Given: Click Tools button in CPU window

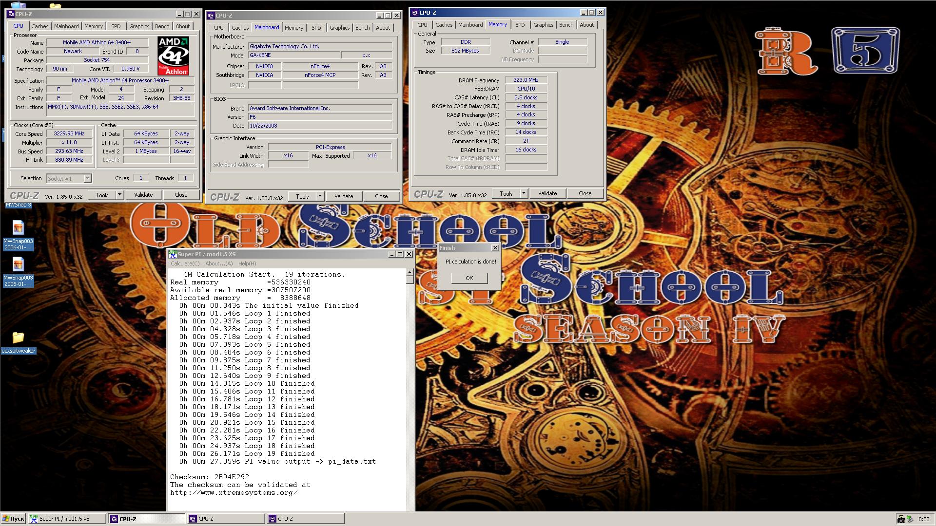Looking at the screenshot, I should [102, 195].
